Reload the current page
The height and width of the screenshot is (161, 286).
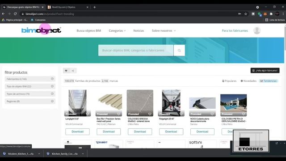click(x=15, y=14)
